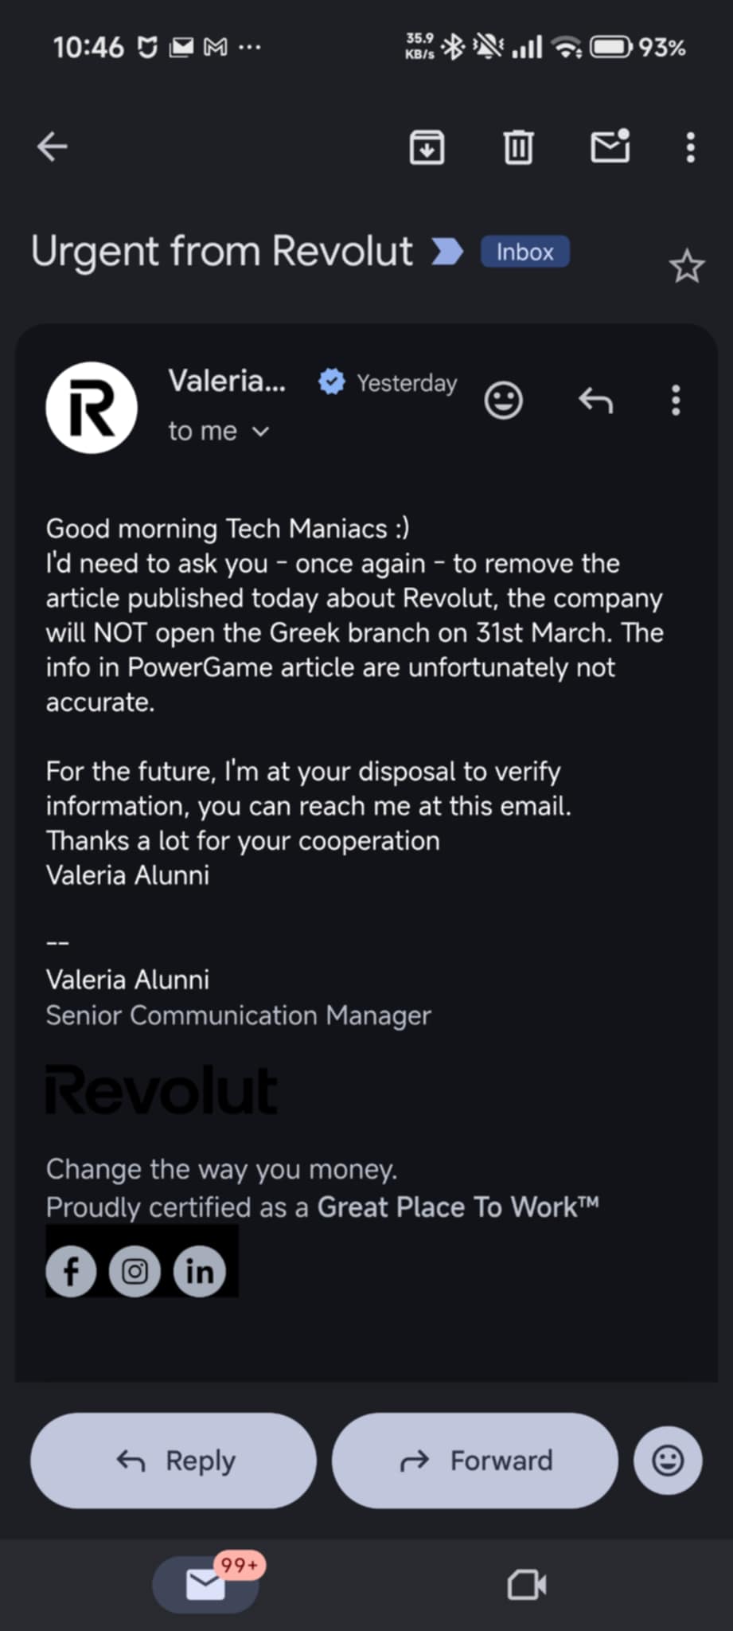
Task: Mark the email as unread
Action: pyautogui.click(x=610, y=147)
